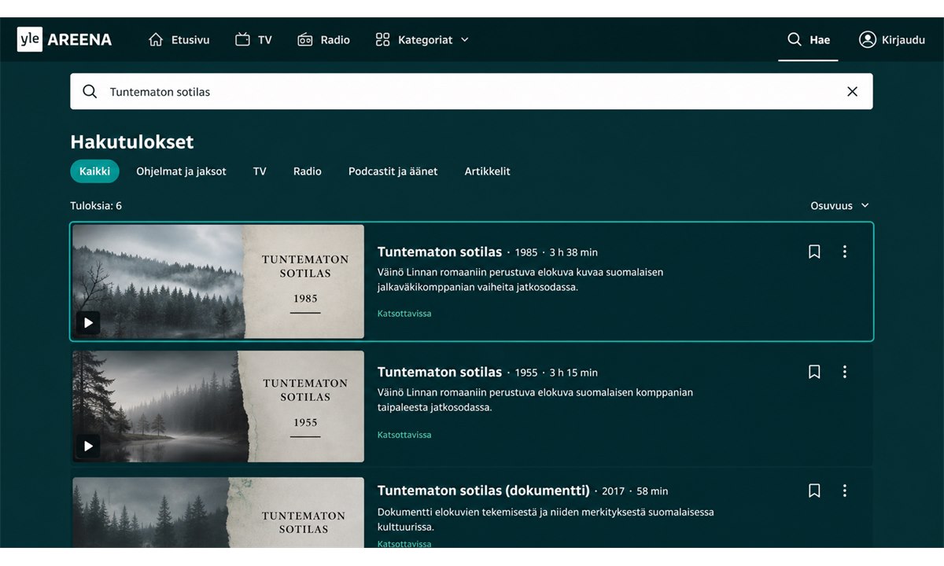This screenshot has width=944, height=566.
Task: Open the Tuntematon sotilas 1955 title link
Action: pyautogui.click(x=440, y=372)
